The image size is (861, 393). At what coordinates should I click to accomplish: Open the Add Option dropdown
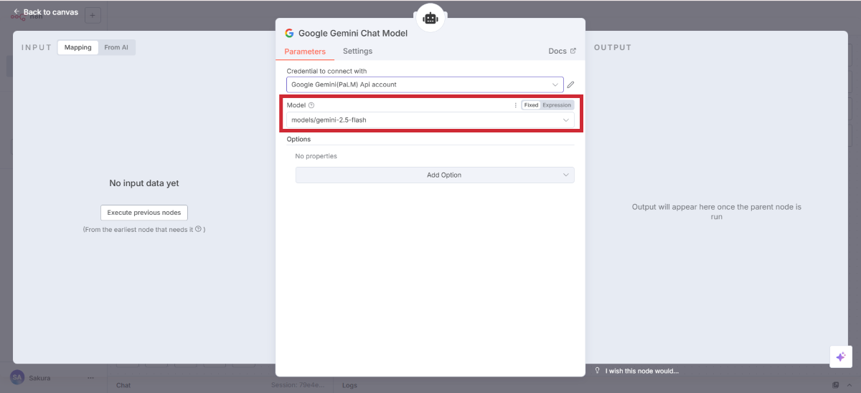[x=435, y=175]
